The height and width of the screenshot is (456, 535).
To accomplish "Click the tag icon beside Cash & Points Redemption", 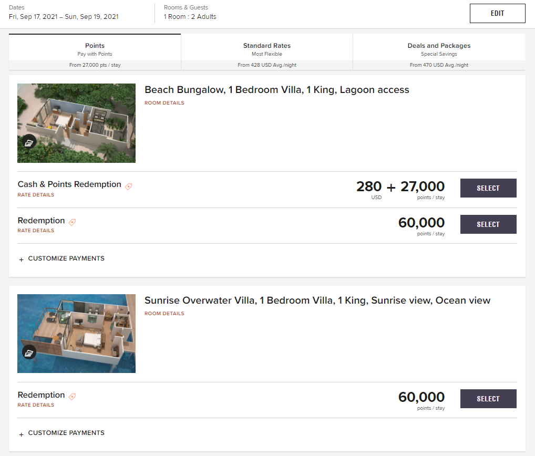I will 128,184.
